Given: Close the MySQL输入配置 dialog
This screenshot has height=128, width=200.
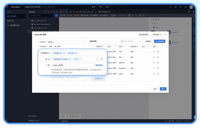Looking at the screenshot, I should (x=166, y=35).
